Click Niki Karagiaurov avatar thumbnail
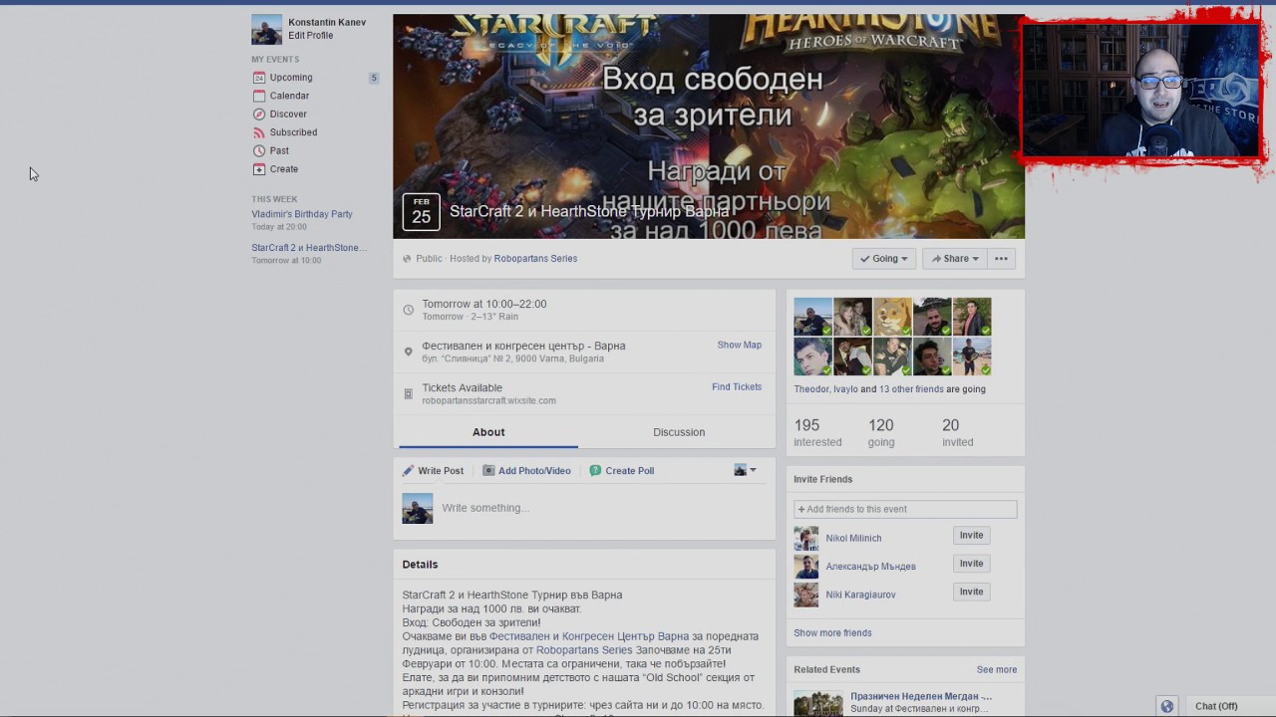 point(805,595)
